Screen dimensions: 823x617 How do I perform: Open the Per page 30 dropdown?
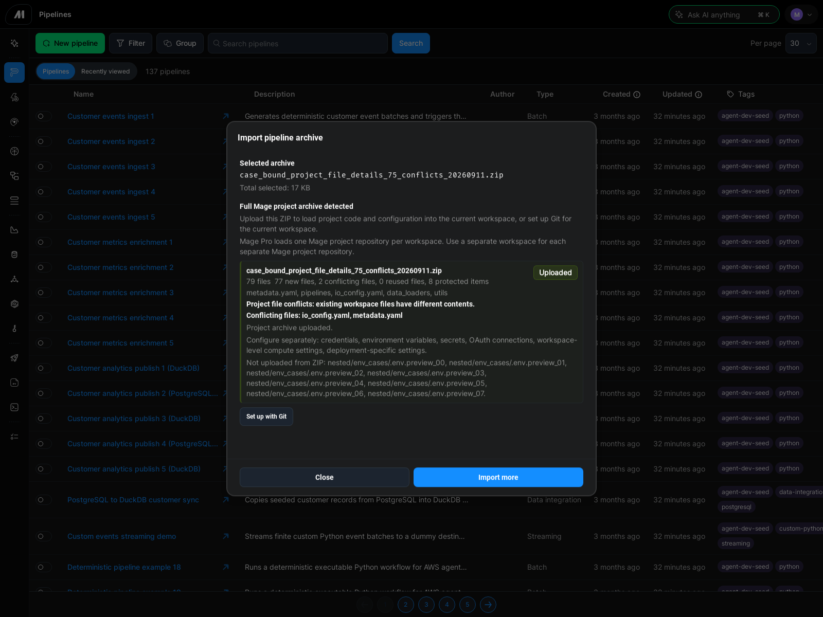pos(801,43)
